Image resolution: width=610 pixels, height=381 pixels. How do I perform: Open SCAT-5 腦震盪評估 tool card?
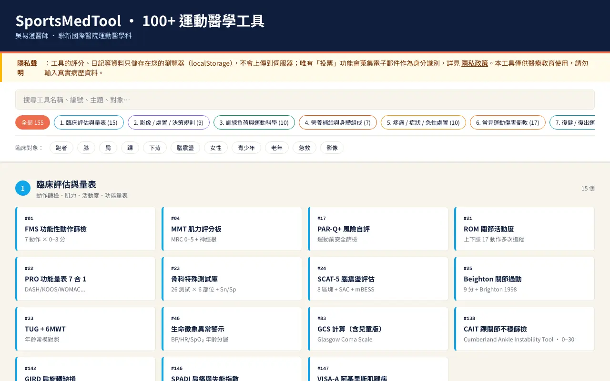coord(378,279)
